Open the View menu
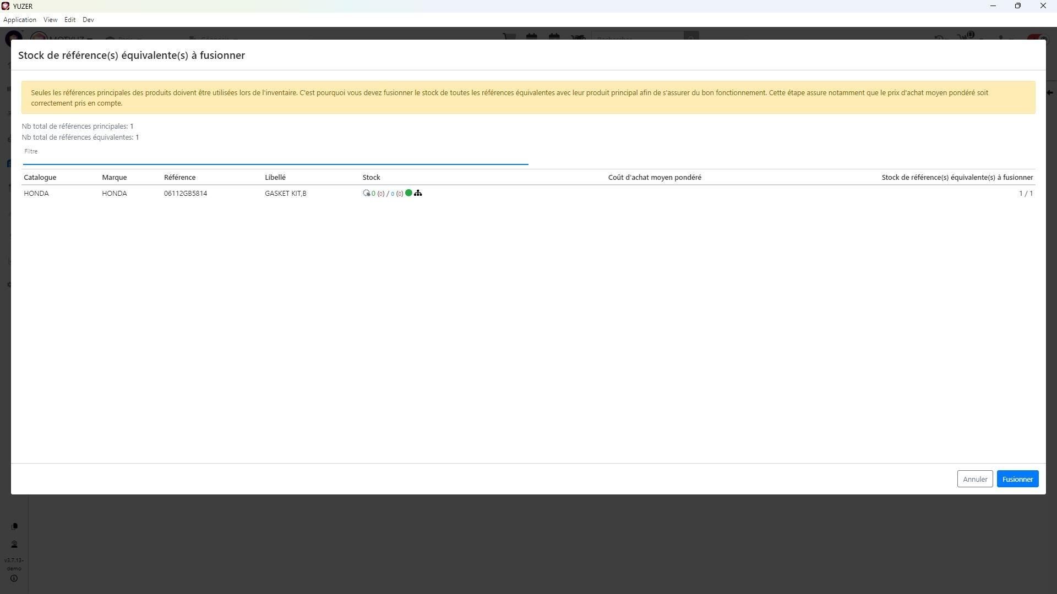This screenshot has height=594, width=1057. [50, 20]
